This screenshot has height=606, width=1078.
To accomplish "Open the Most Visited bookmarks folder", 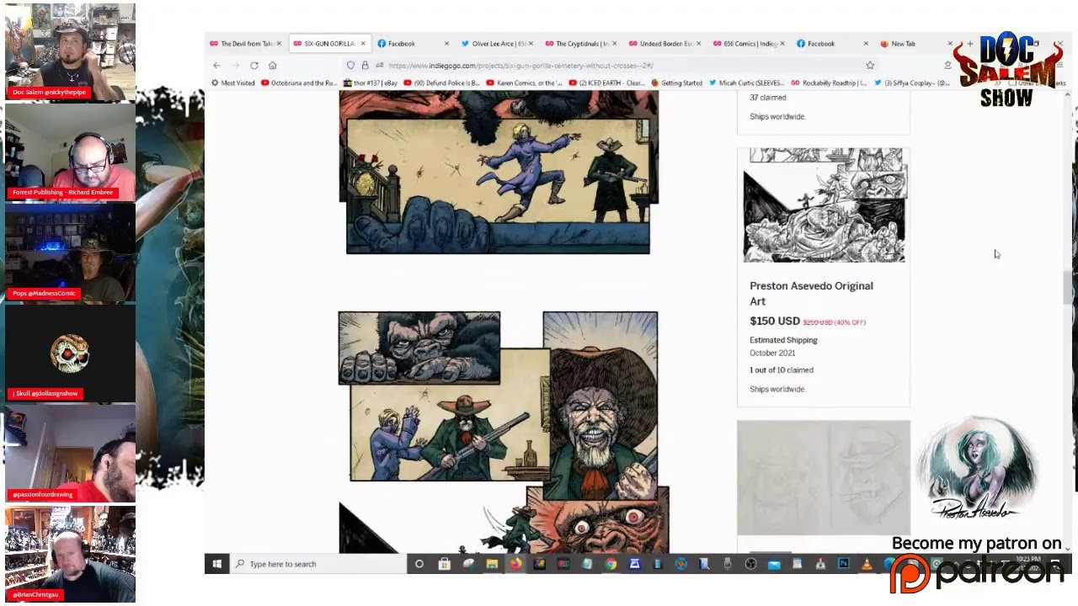I will click(x=234, y=83).
